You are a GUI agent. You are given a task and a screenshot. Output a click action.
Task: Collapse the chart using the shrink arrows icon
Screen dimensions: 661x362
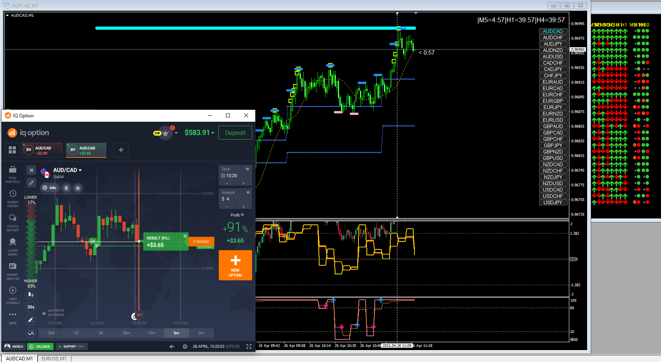[31, 182]
